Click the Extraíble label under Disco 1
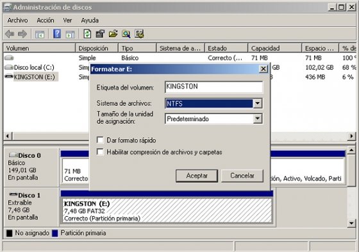Image resolution: width=359 pixels, height=252 pixels. tap(20, 203)
